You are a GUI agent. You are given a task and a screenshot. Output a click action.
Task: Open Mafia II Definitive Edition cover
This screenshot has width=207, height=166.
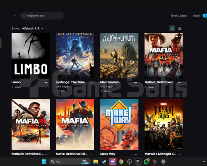[164, 55]
